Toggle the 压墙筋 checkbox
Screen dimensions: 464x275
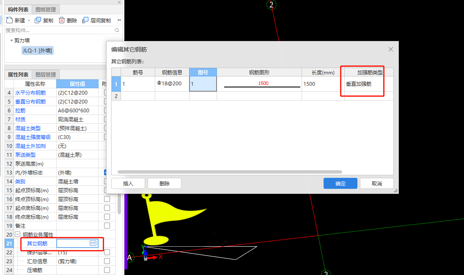[x=107, y=270]
